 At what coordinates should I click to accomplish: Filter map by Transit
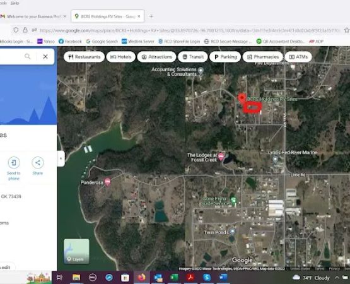(x=193, y=57)
